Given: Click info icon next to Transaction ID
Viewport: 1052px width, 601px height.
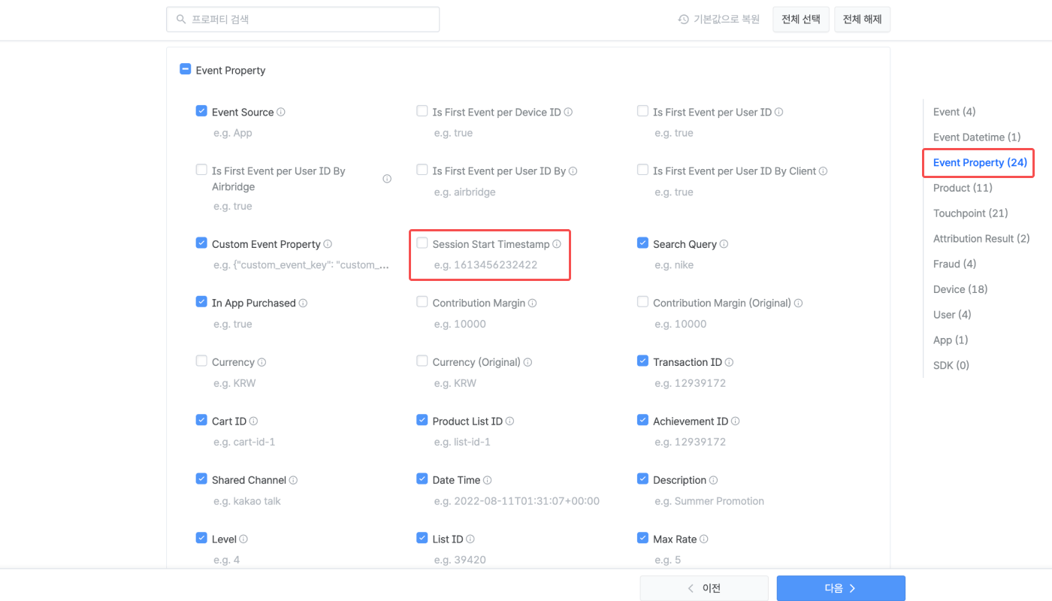Looking at the screenshot, I should tap(730, 362).
